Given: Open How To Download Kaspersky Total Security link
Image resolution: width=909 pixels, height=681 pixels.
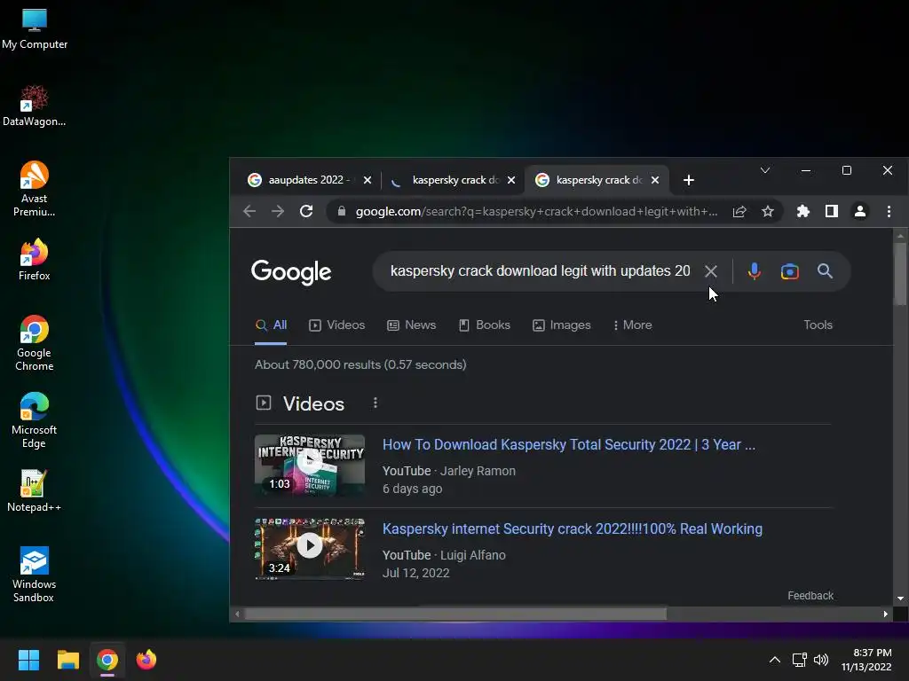Looking at the screenshot, I should coord(569,445).
